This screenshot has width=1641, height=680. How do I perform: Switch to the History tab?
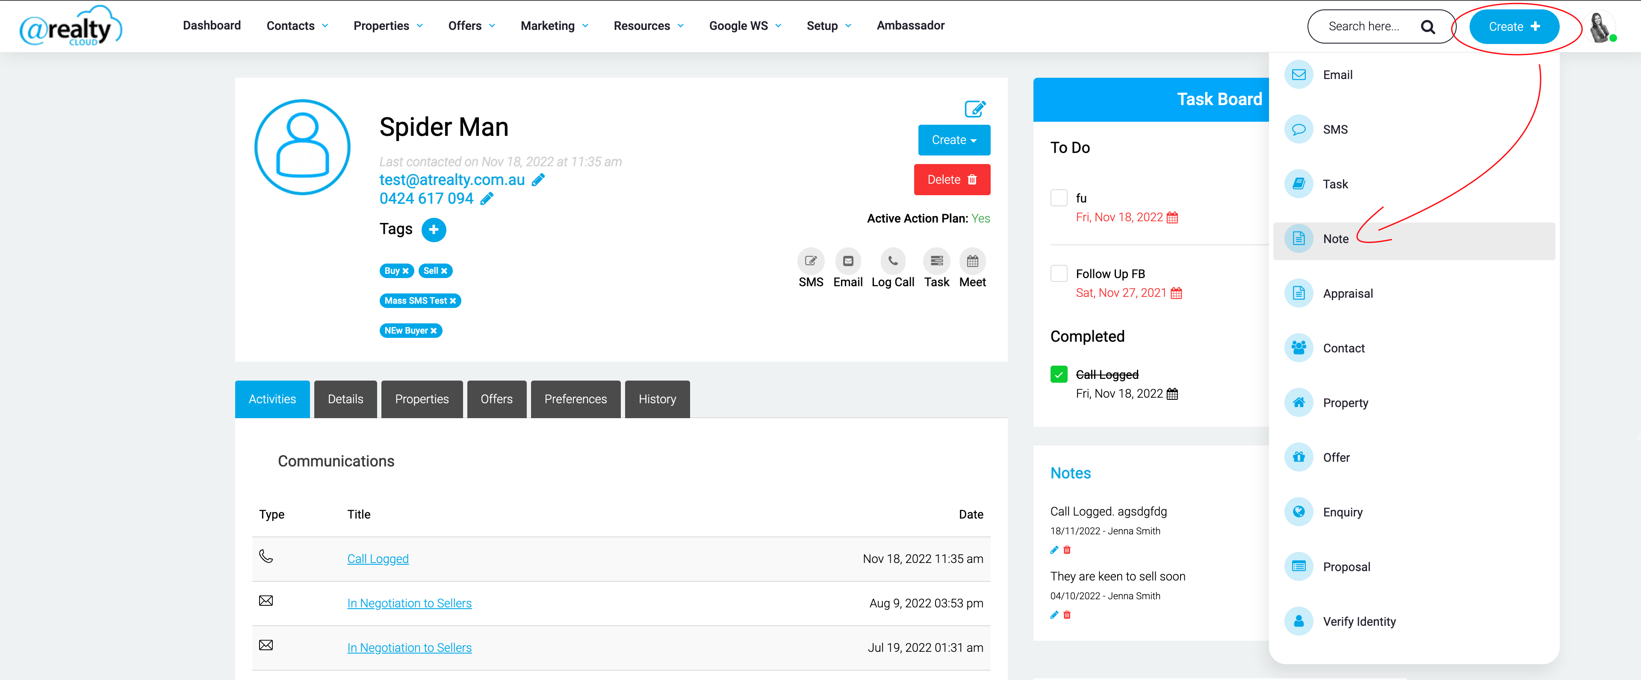tap(657, 399)
